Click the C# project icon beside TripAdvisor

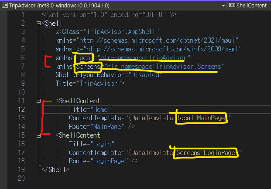click(5, 6)
